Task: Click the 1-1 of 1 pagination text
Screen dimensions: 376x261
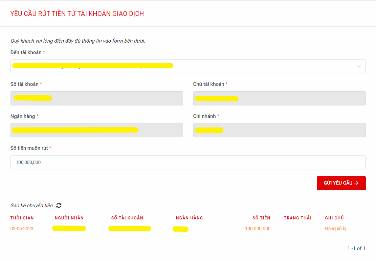Action: pyautogui.click(x=356, y=248)
